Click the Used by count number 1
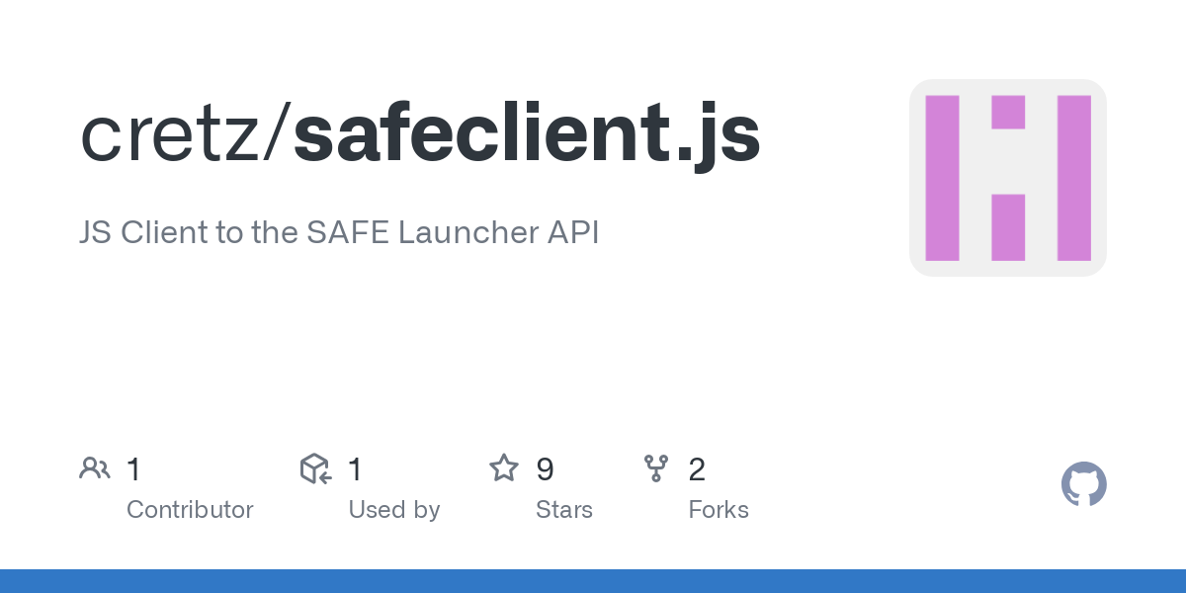Screen dimensions: 1186x593 [x=356, y=469]
